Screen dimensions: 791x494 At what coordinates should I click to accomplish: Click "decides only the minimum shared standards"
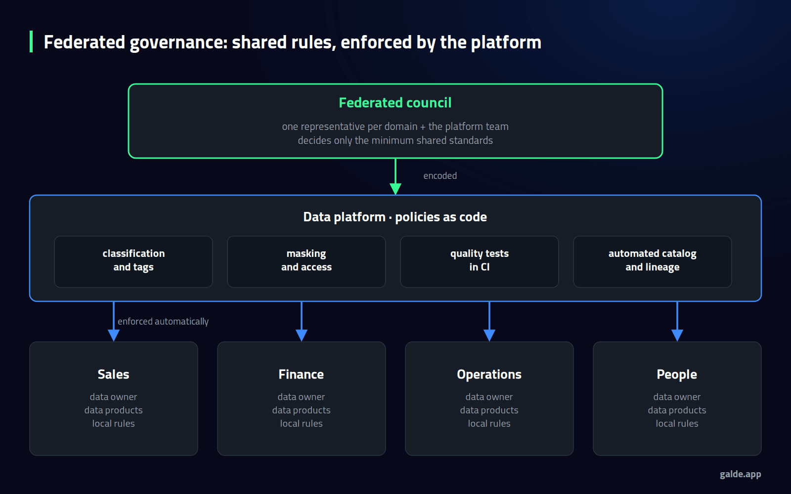point(395,140)
